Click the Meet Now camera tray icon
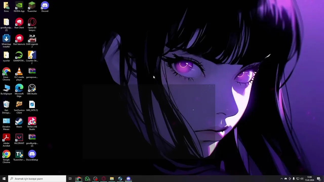The image size is (324, 182). (290, 179)
